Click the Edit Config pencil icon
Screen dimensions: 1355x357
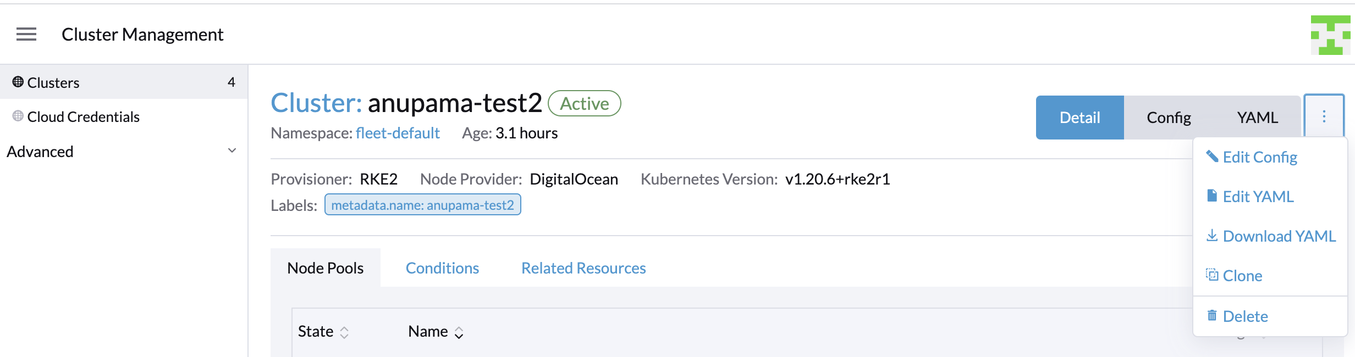coord(1213,156)
